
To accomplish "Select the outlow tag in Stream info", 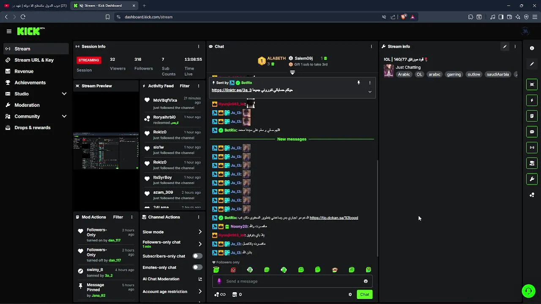I will coord(474,74).
